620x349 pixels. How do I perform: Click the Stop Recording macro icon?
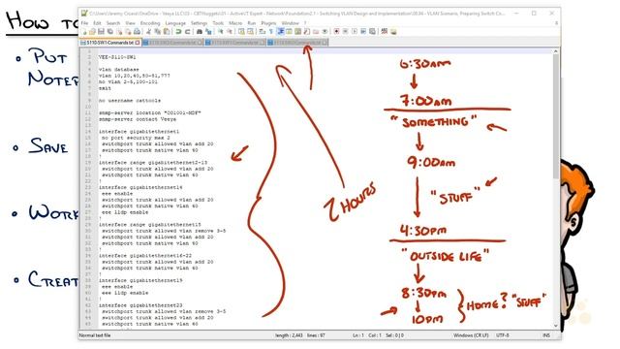pos(345,32)
